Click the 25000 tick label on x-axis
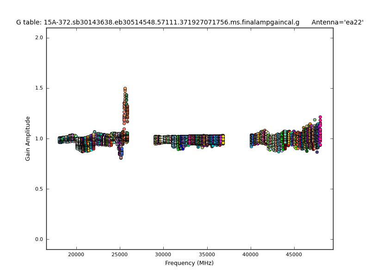 coord(120,254)
